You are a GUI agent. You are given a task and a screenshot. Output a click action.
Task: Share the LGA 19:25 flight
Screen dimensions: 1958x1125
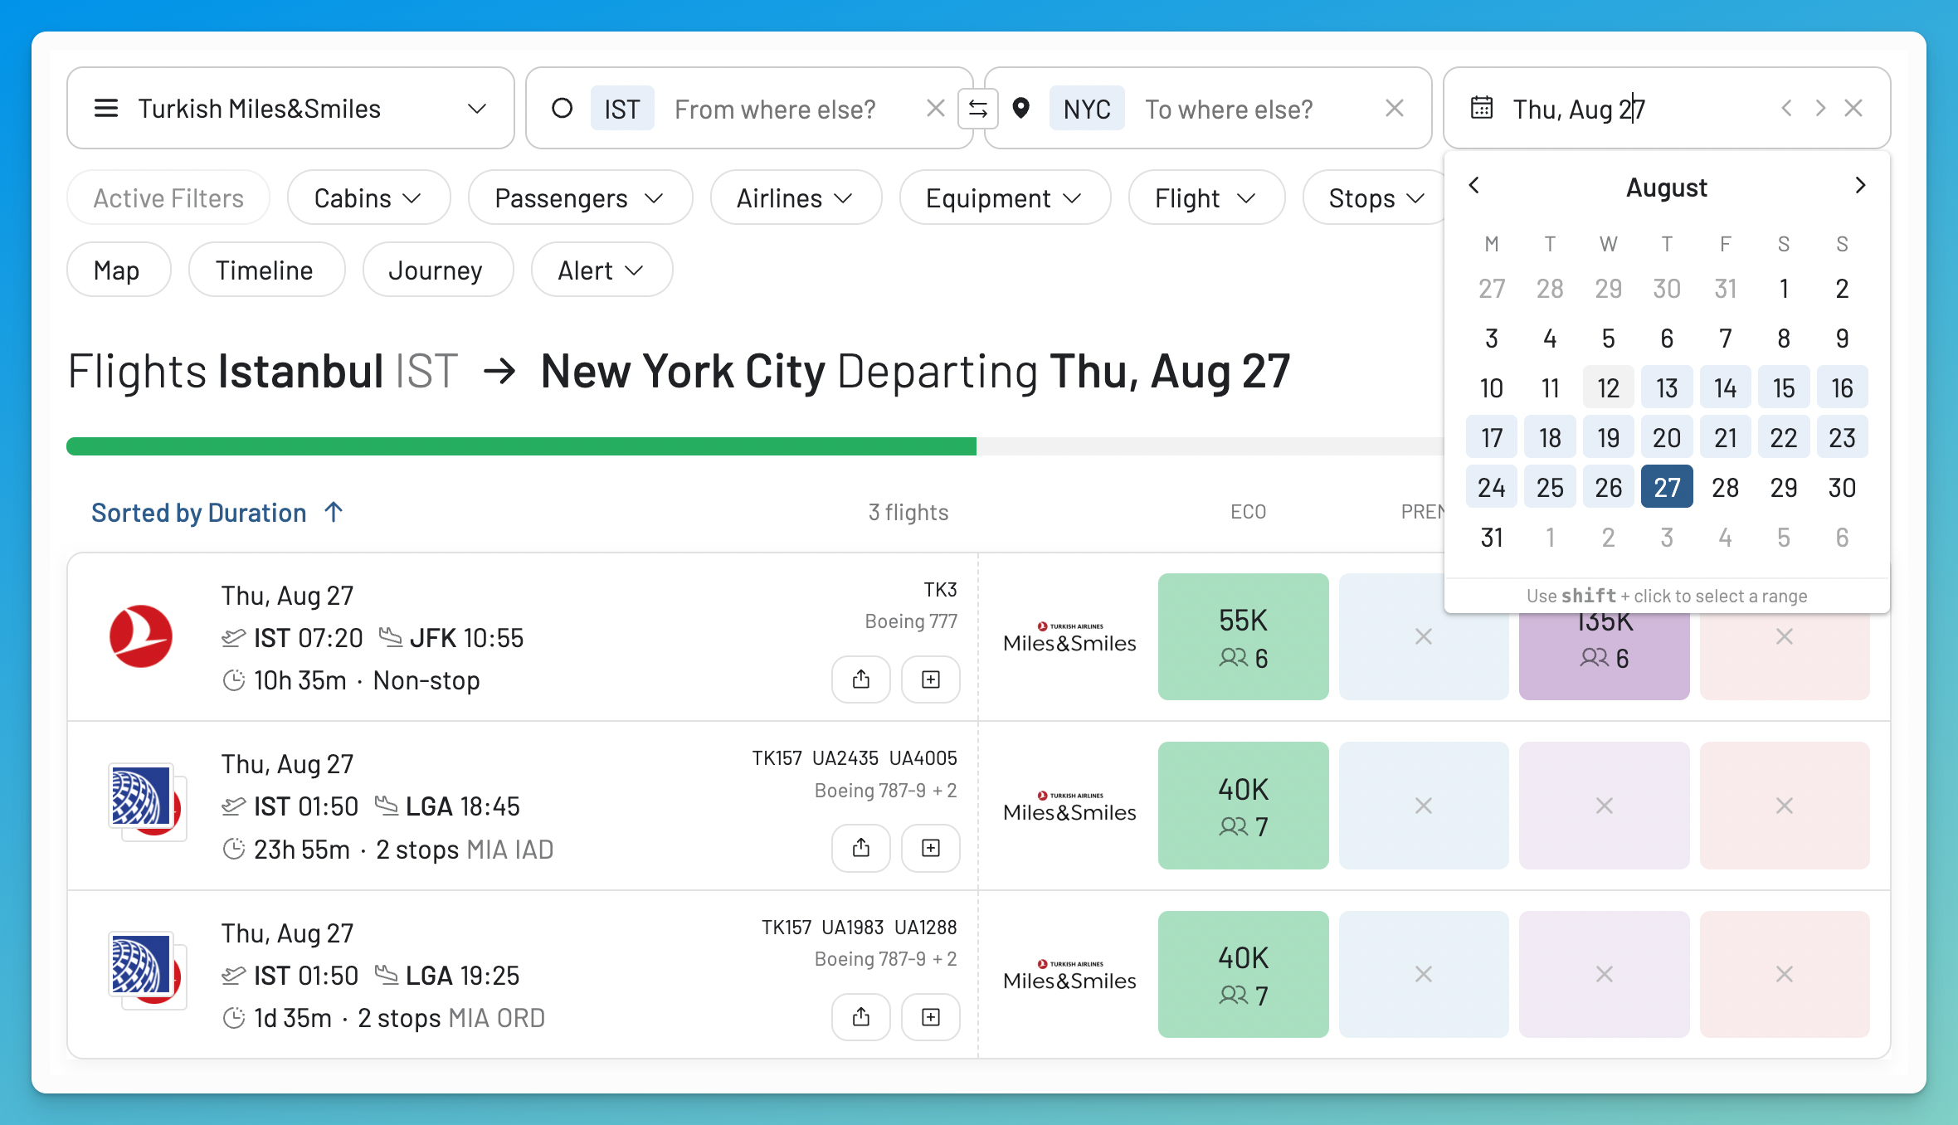[861, 1016]
